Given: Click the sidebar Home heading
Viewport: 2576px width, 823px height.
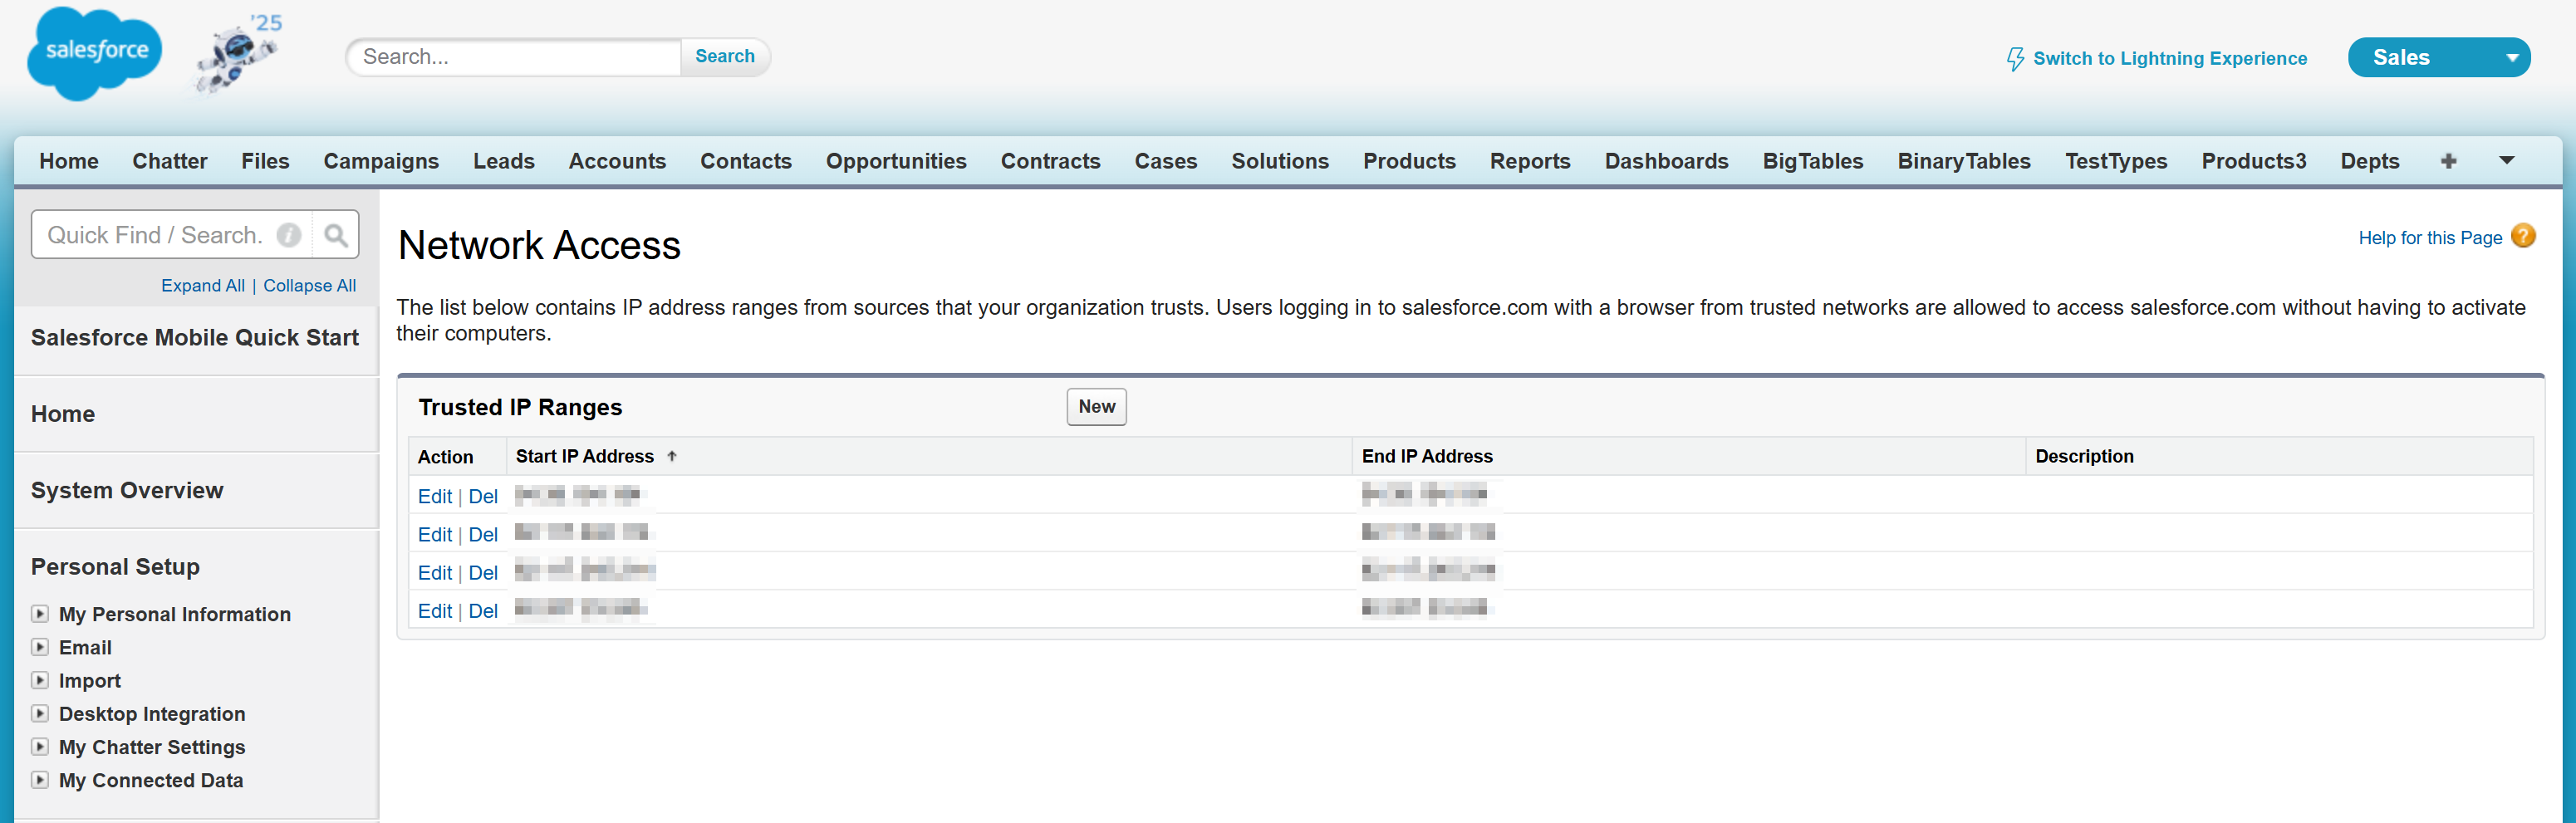Looking at the screenshot, I should pyautogui.click(x=63, y=414).
